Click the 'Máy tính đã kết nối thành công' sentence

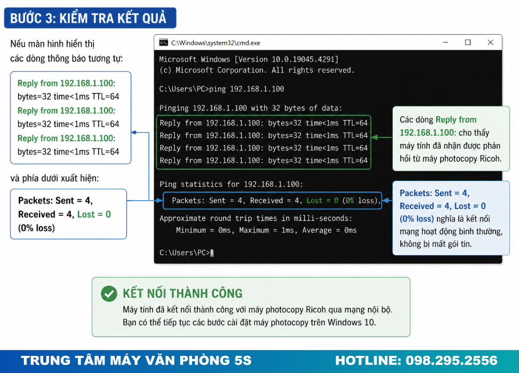click(x=257, y=310)
